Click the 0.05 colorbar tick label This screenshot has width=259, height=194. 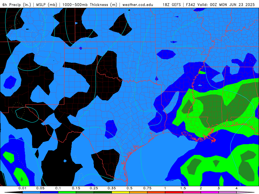pyautogui.click(x=40, y=188)
